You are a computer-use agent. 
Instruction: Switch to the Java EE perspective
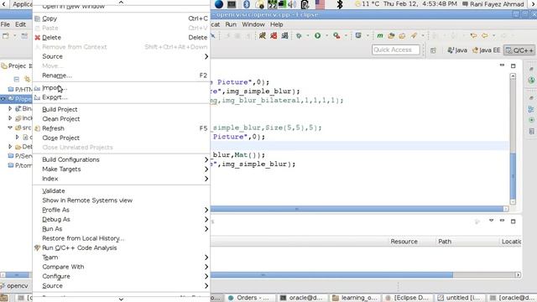click(x=487, y=50)
